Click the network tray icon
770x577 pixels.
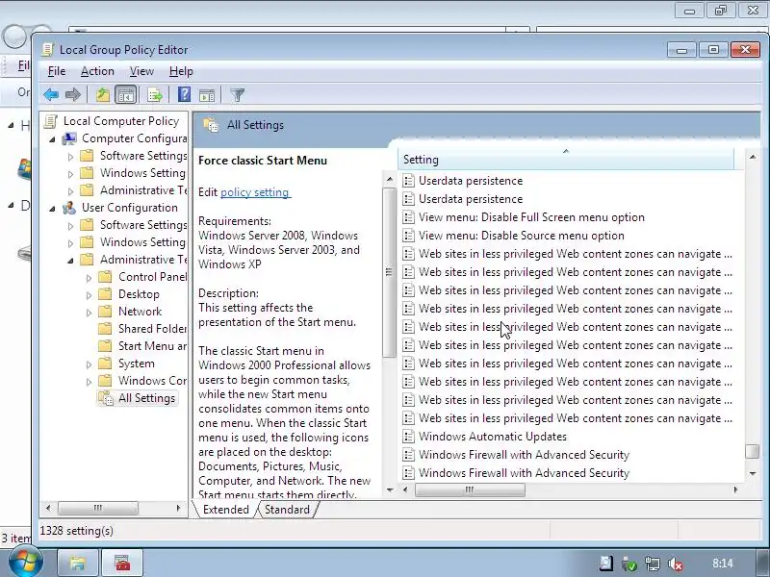(x=653, y=564)
